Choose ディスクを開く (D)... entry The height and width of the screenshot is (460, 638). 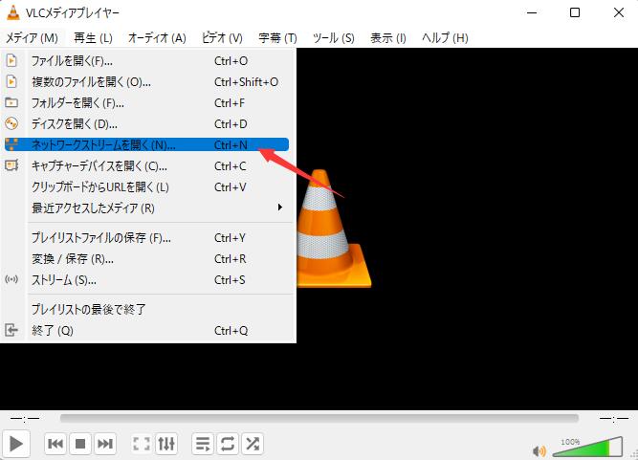pos(146,124)
